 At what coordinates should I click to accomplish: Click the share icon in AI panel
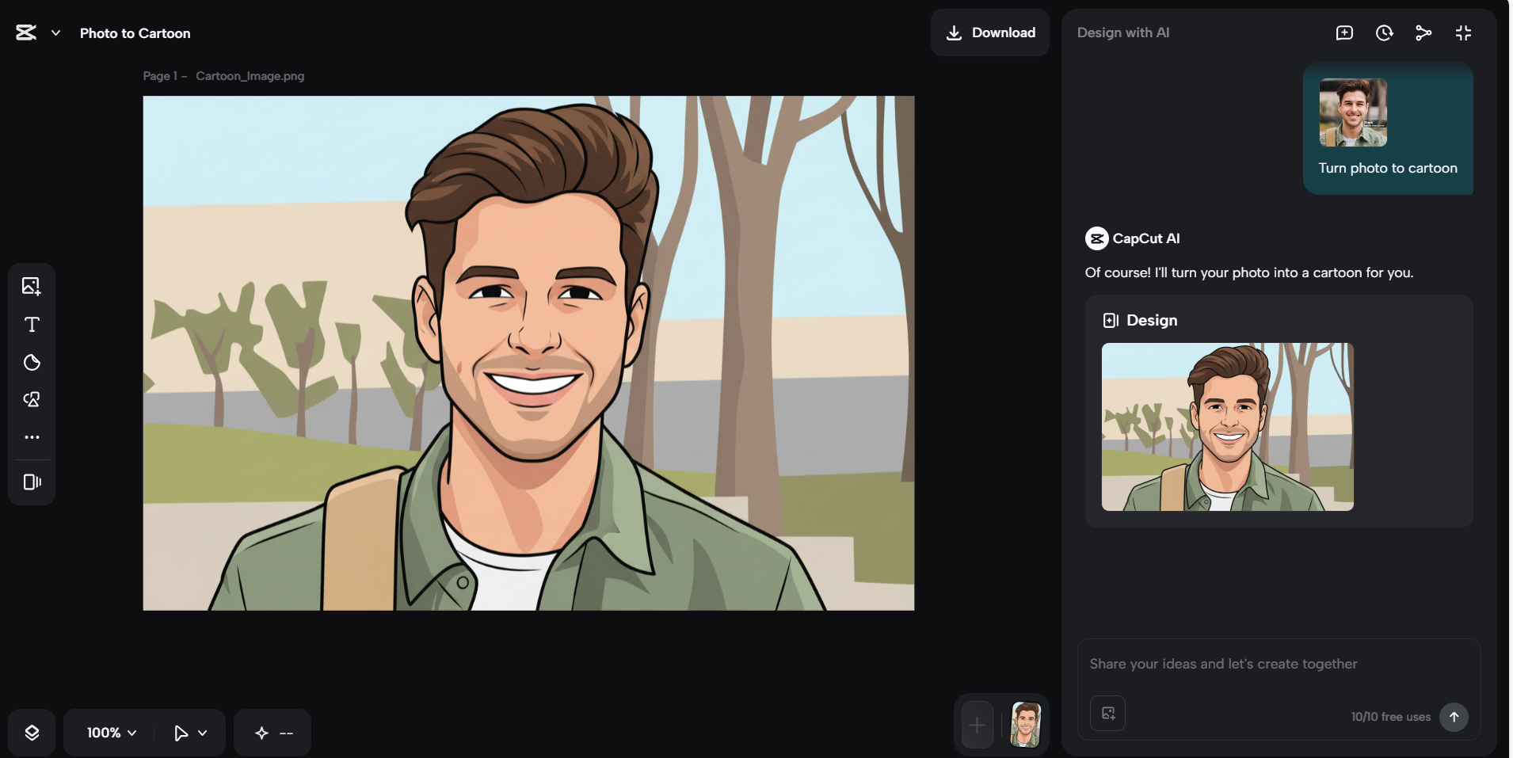(1423, 32)
